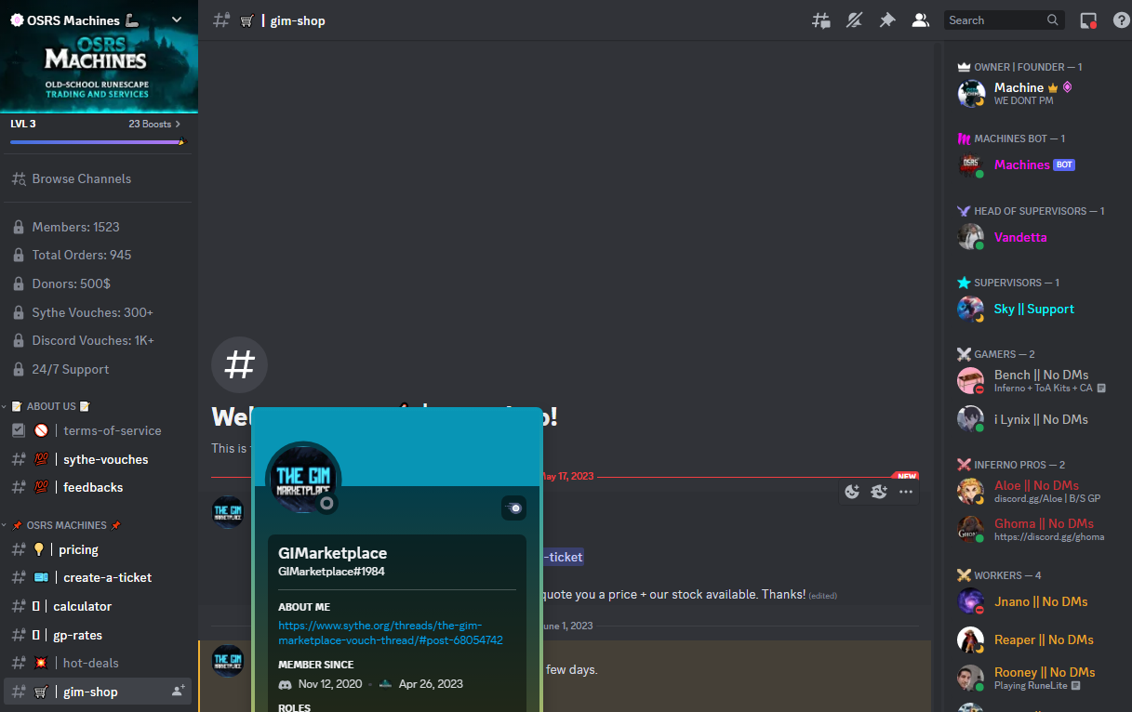Click the avatar of Ghoma || No DMs

[x=971, y=529]
